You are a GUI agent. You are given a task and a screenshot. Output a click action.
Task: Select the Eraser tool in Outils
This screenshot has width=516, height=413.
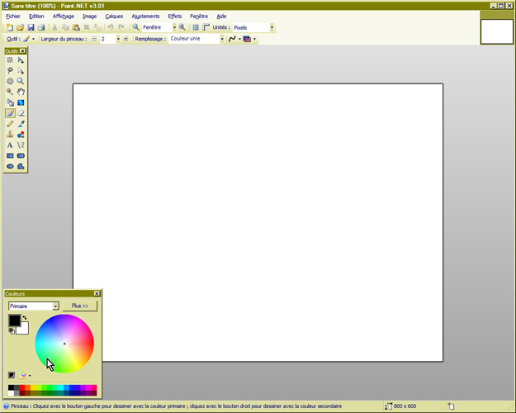[21, 113]
